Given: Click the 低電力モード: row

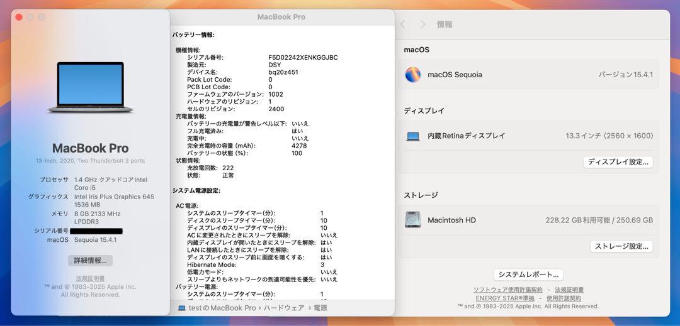Looking at the screenshot, I should pos(262,272).
